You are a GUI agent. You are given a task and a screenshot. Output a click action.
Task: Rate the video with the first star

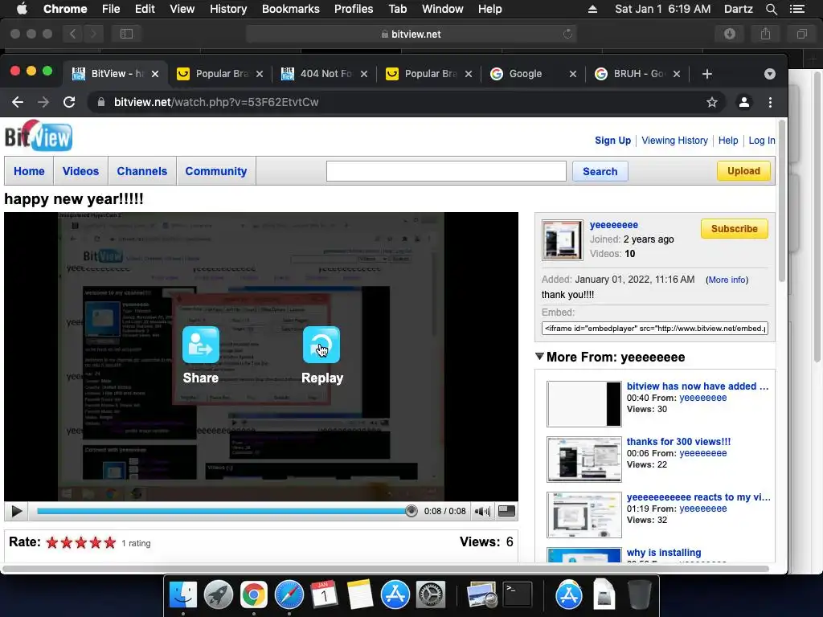pyautogui.click(x=52, y=542)
